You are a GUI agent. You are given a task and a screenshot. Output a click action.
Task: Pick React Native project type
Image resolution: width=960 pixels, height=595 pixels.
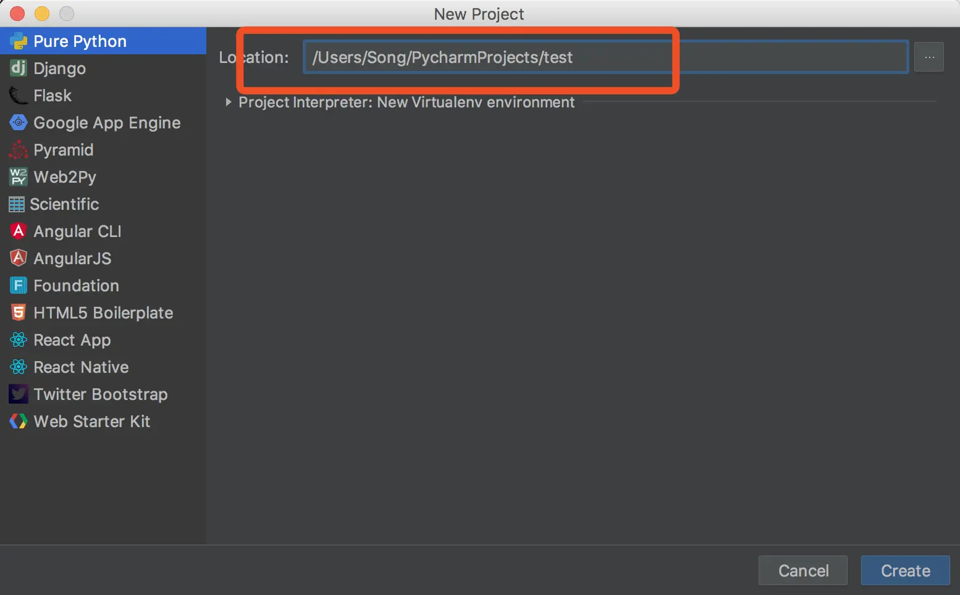103,367
